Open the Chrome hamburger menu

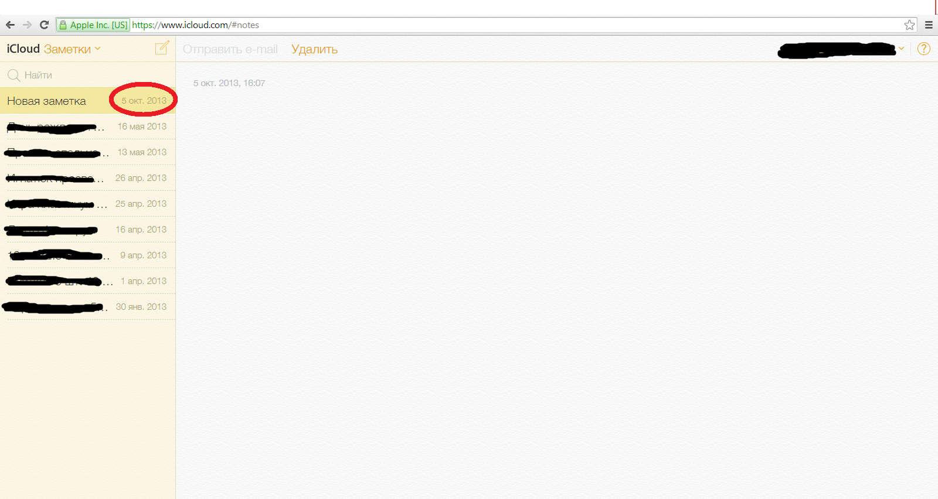(929, 25)
